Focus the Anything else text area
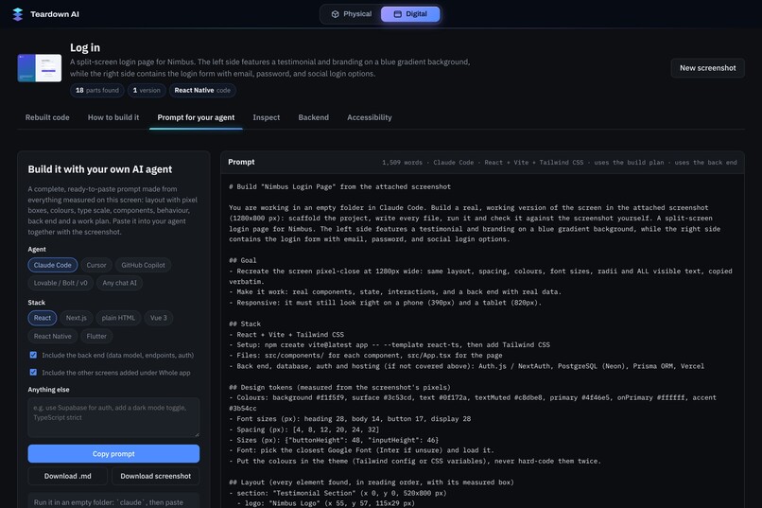762x508 pixels. (x=113, y=417)
